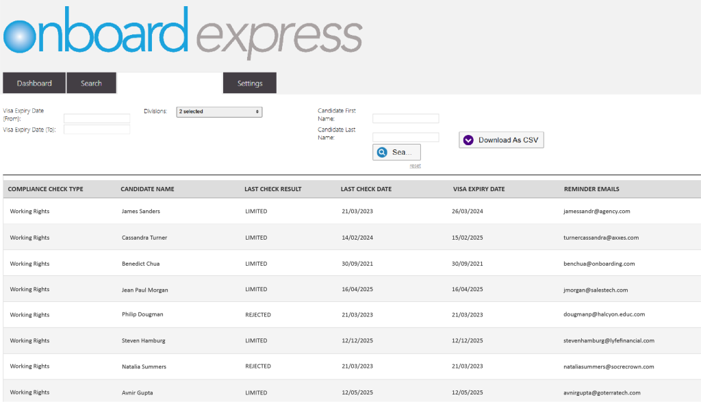Focus the Visa Expiry Date (From) field

[x=97, y=118]
